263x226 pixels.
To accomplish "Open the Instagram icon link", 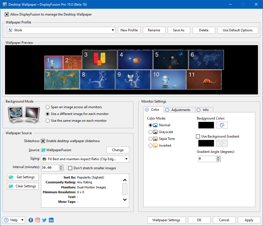I will [x=38, y=220].
